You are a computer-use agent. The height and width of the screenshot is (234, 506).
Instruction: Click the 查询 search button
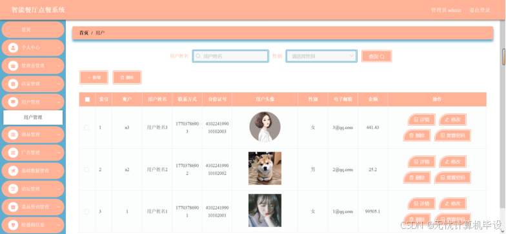pyautogui.click(x=376, y=56)
